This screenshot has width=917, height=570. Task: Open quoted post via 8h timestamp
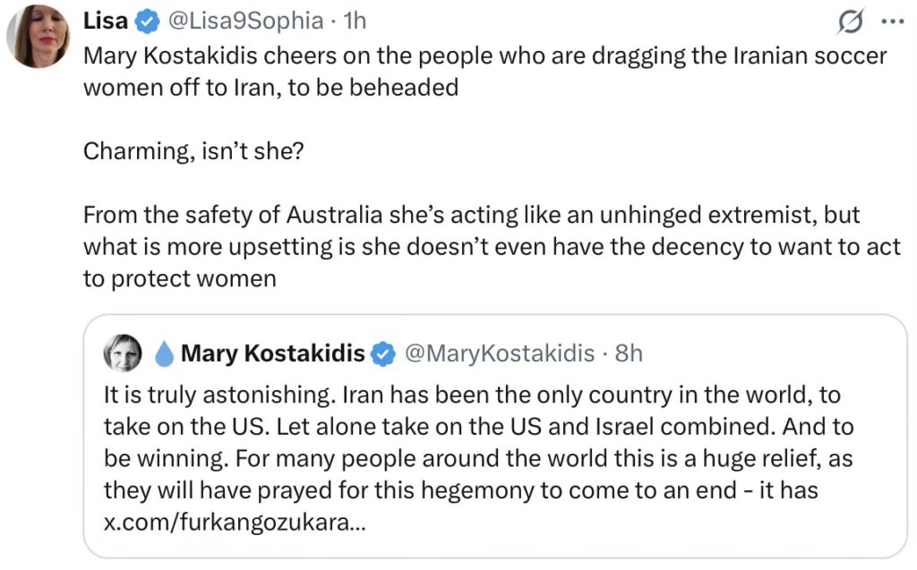[x=629, y=353]
